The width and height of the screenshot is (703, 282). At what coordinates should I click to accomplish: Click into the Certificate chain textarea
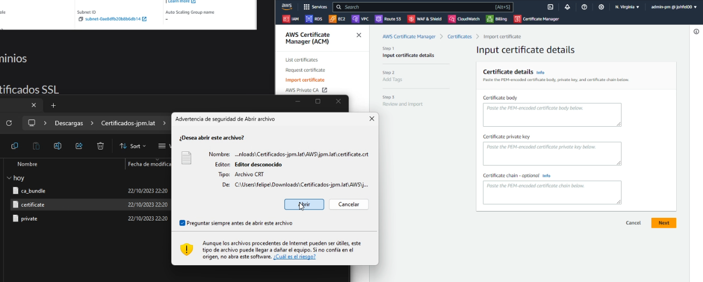(552, 193)
